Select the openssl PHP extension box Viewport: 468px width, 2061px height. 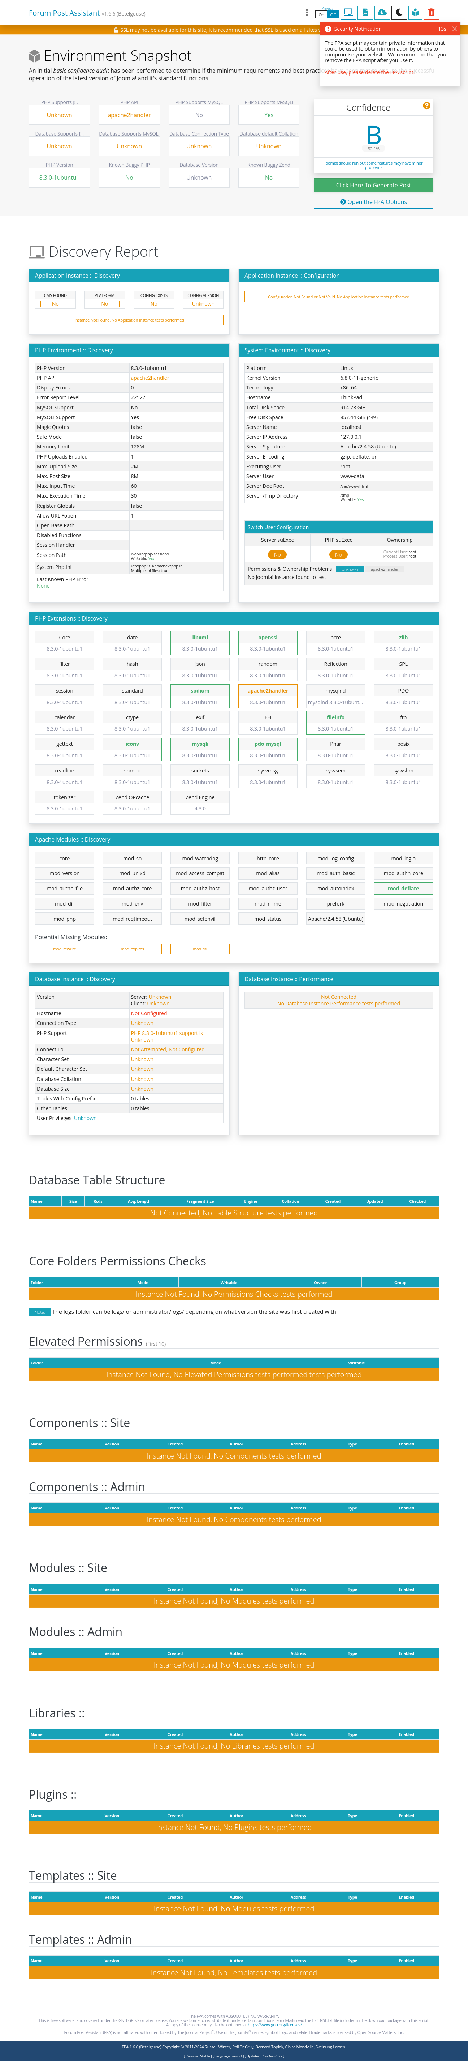(x=268, y=643)
